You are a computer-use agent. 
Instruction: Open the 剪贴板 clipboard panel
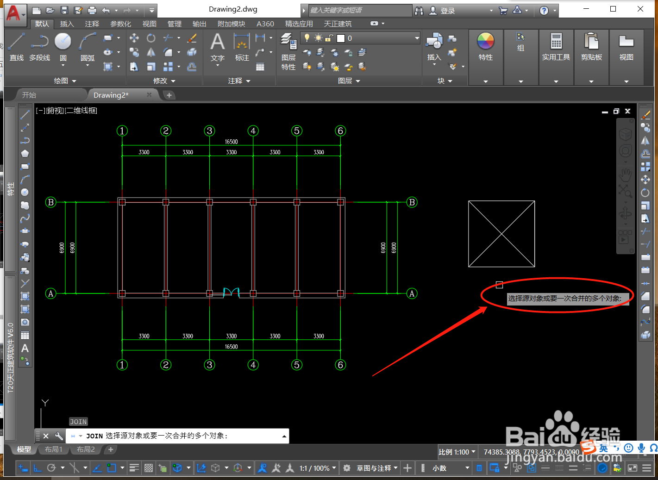591,46
